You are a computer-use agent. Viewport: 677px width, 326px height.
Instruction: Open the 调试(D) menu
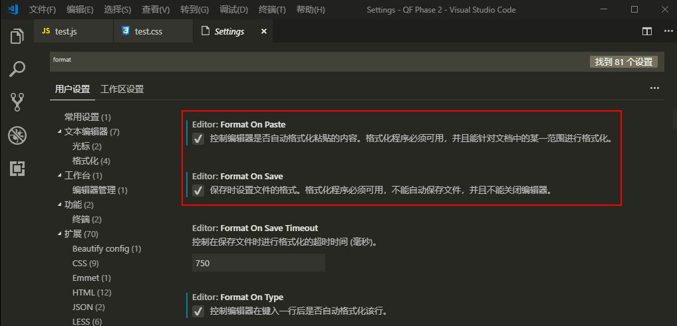[233, 9]
